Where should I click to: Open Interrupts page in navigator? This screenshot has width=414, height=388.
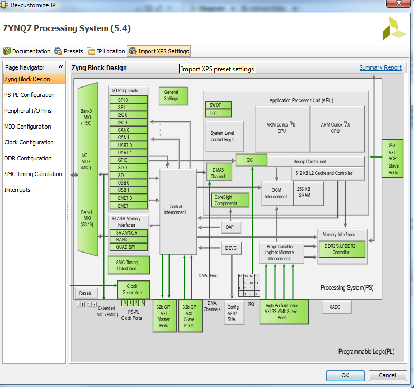(x=17, y=190)
